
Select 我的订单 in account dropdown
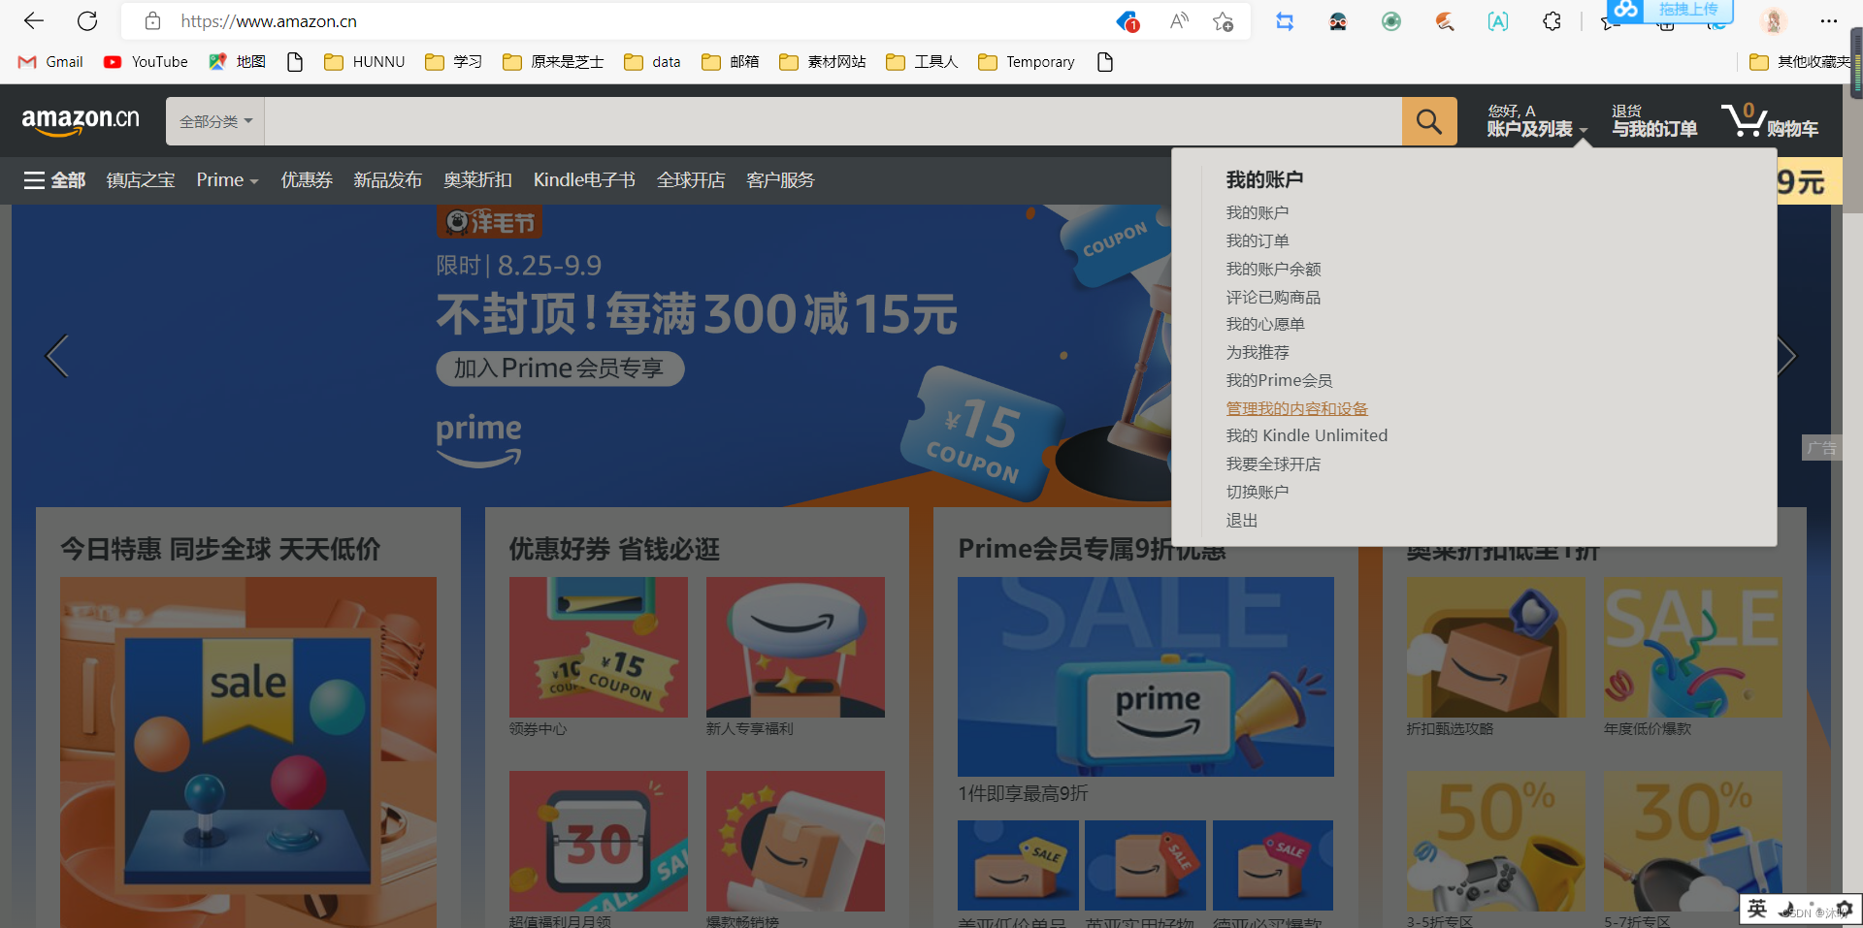tap(1257, 240)
